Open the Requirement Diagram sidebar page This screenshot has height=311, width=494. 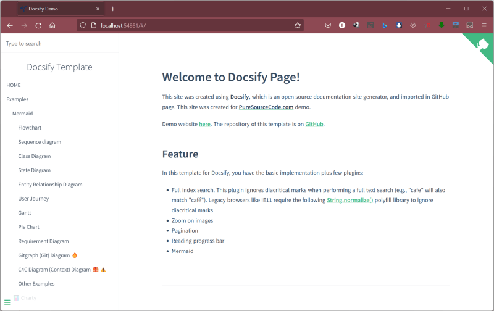click(x=43, y=241)
